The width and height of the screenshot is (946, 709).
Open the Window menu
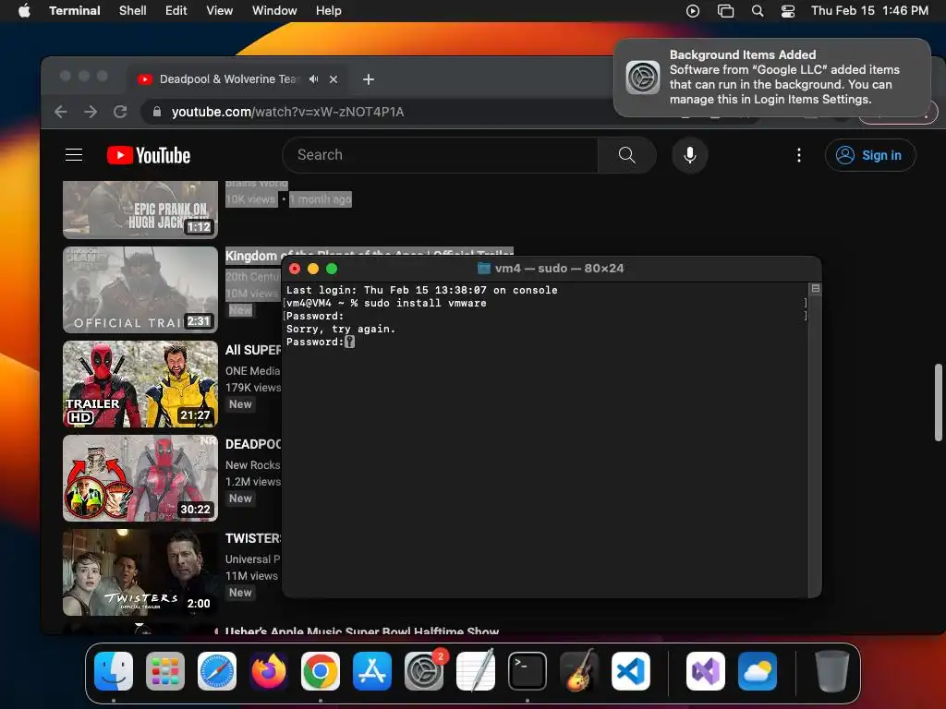click(274, 11)
